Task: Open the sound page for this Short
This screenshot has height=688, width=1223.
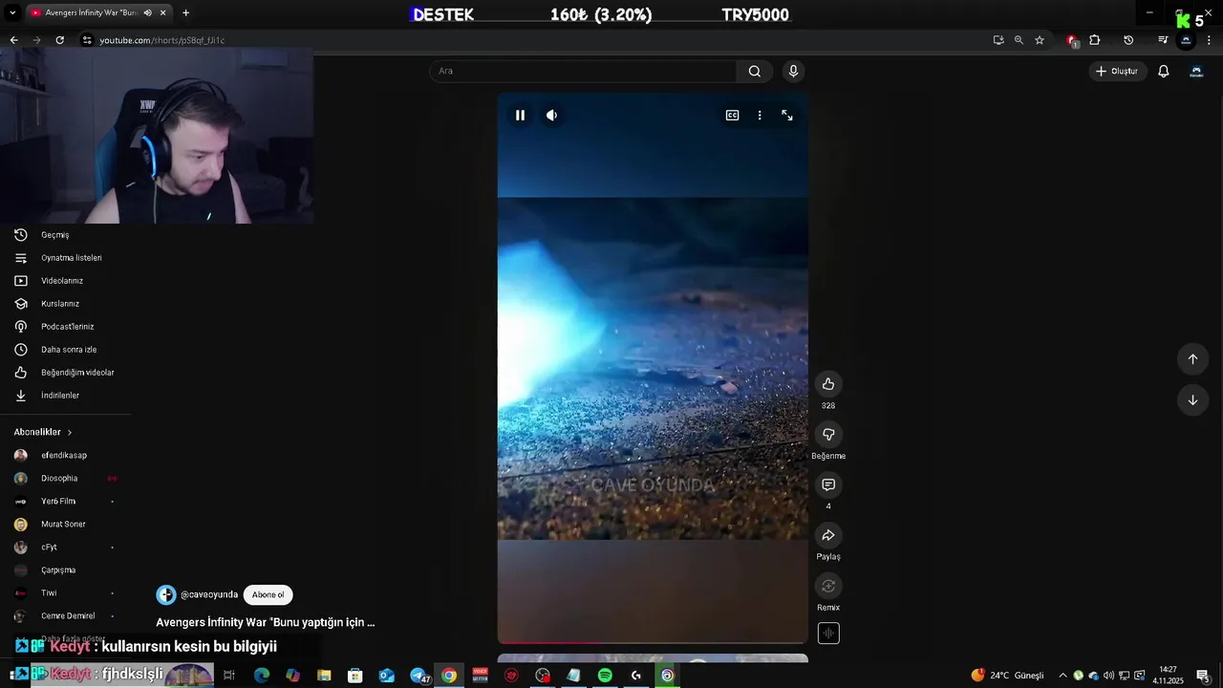Action: 828,633
